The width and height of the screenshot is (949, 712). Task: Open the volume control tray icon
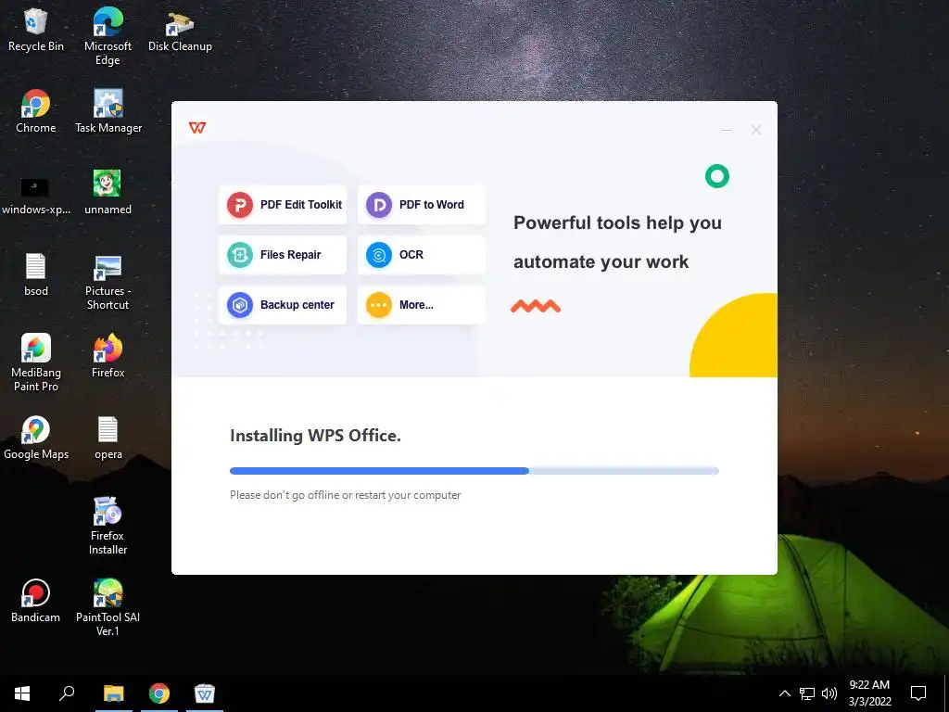[x=829, y=693]
